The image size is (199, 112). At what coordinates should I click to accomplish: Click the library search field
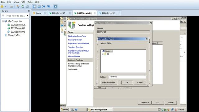(x=15, y=16)
